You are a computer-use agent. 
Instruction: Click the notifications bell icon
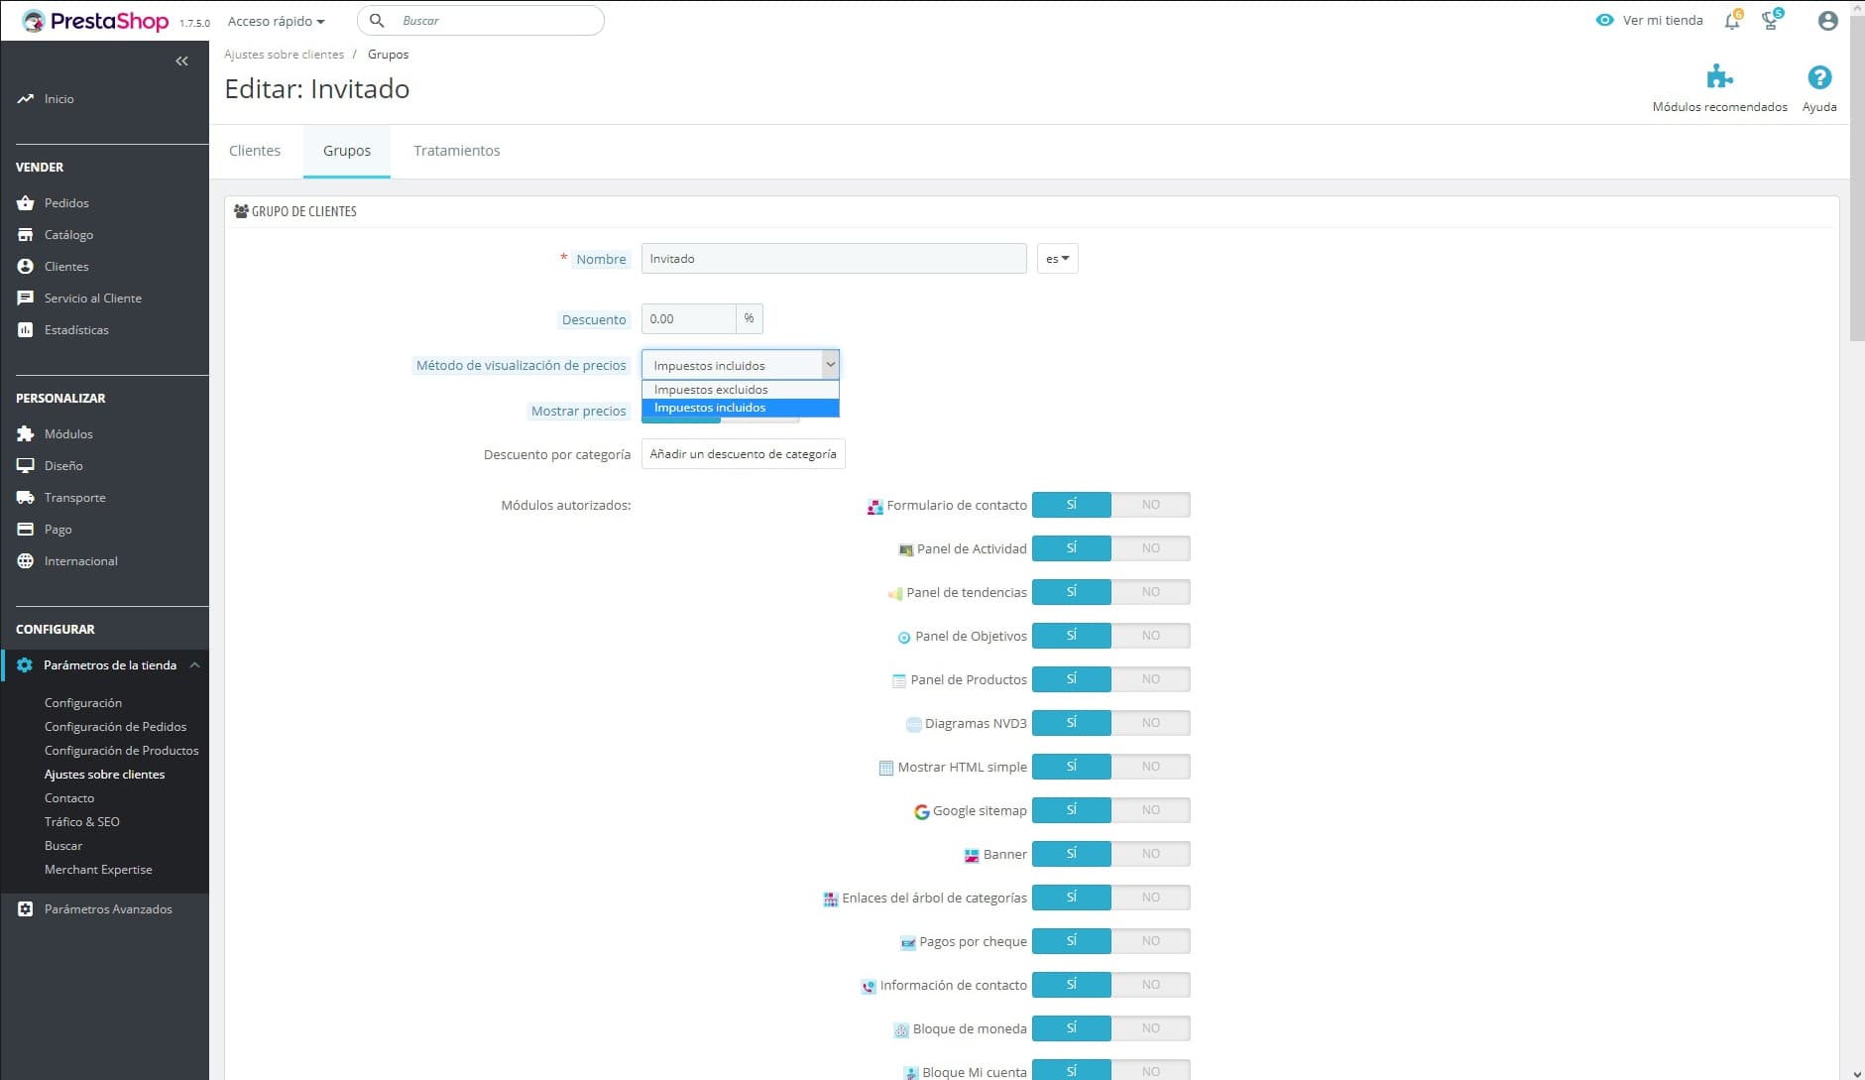click(1731, 21)
